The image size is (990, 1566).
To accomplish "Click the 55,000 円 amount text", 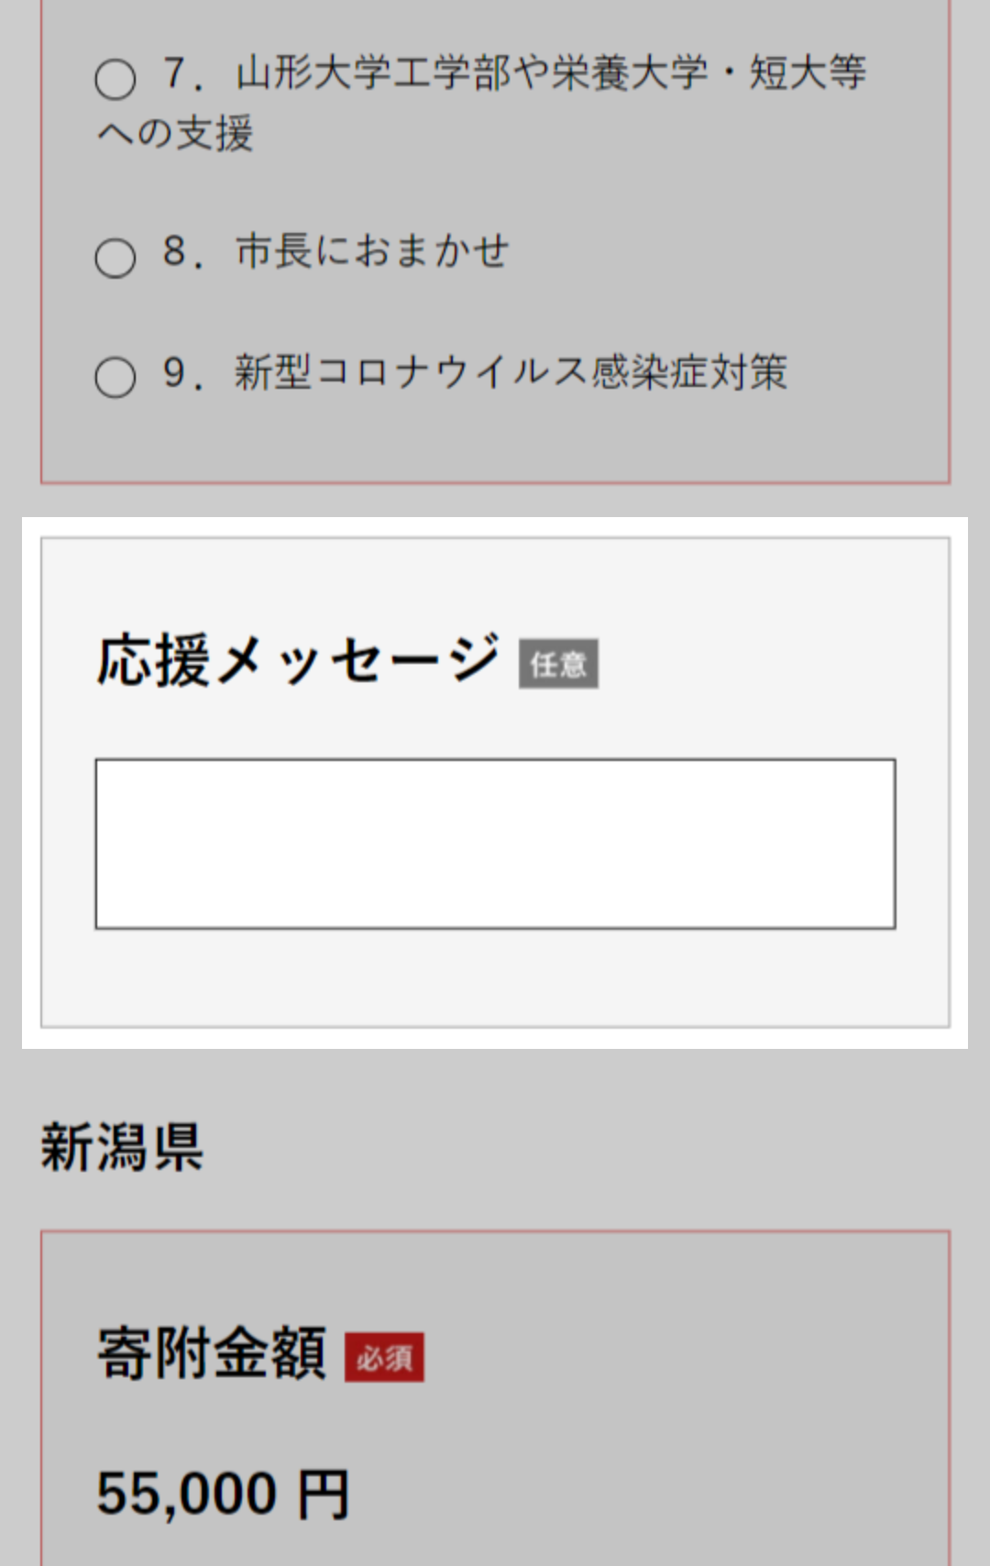I will [x=223, y=1494].
